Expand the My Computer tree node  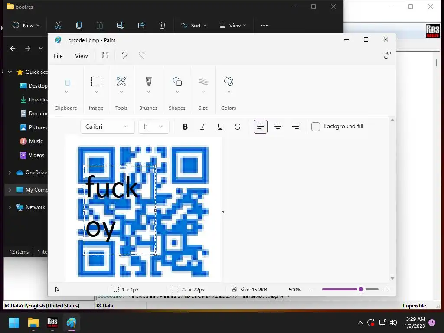[x=10, y=190]
